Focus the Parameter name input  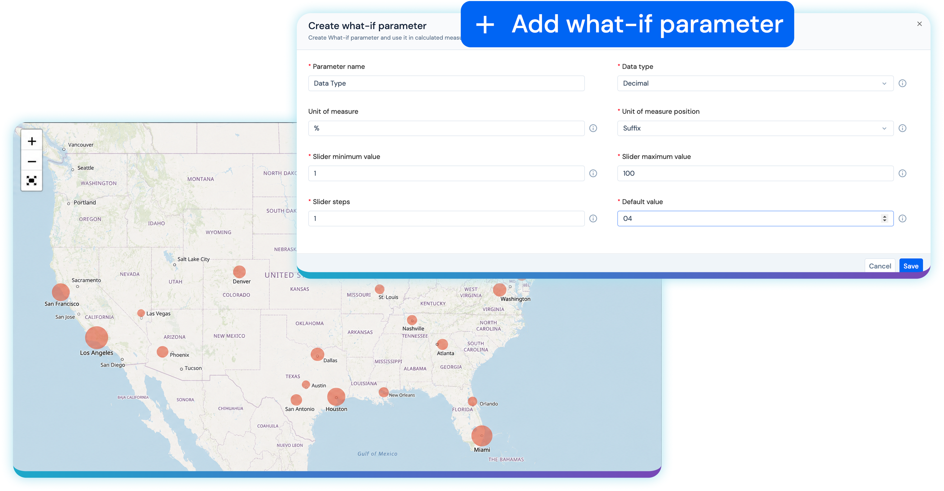[446, 83]
